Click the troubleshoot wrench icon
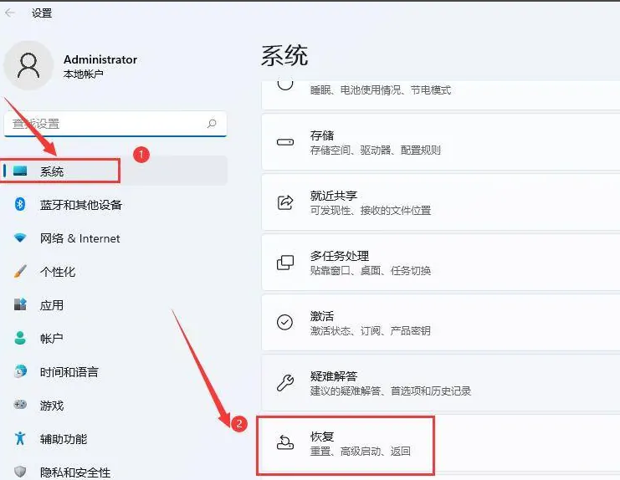The height and width of the screenshot is (480, 620). click(x=285, y=383)
